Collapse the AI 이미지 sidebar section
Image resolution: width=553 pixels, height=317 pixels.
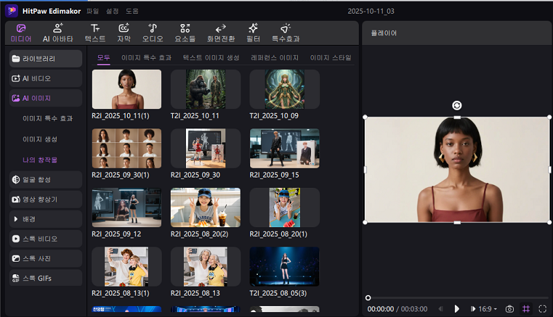(x=46, y=98)
